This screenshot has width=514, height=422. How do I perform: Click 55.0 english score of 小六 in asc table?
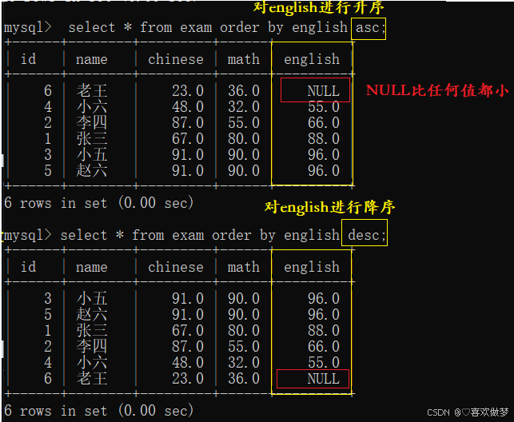[x=324, y=107]
